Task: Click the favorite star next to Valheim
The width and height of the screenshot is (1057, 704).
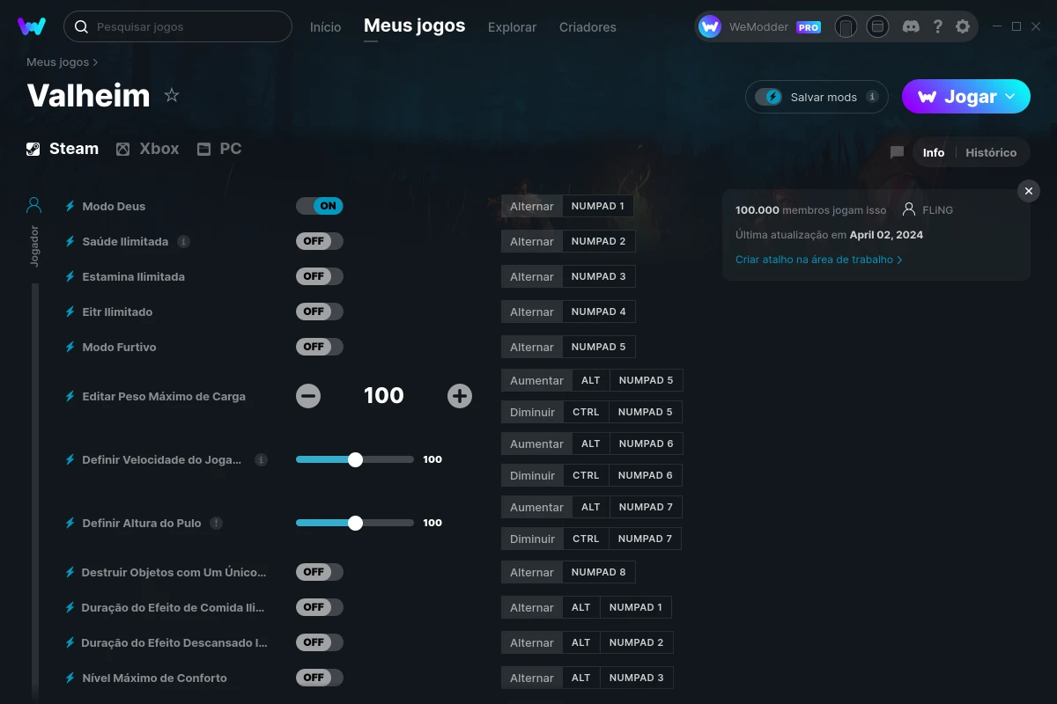Action: (172, 95)
